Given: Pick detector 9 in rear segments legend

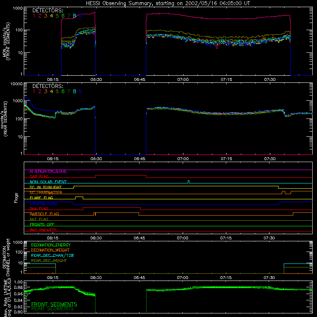Looking at the screenshot, I should pos(80,92).
